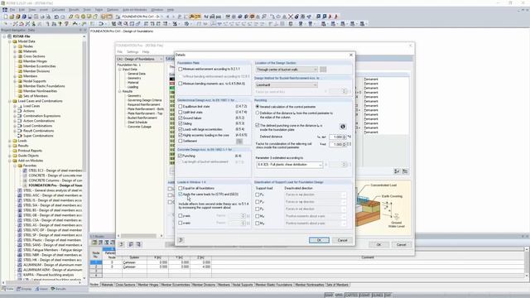Click OK in Details dialog
The width and height of the screenshot is (530, 298).
[x=319, y=240]
